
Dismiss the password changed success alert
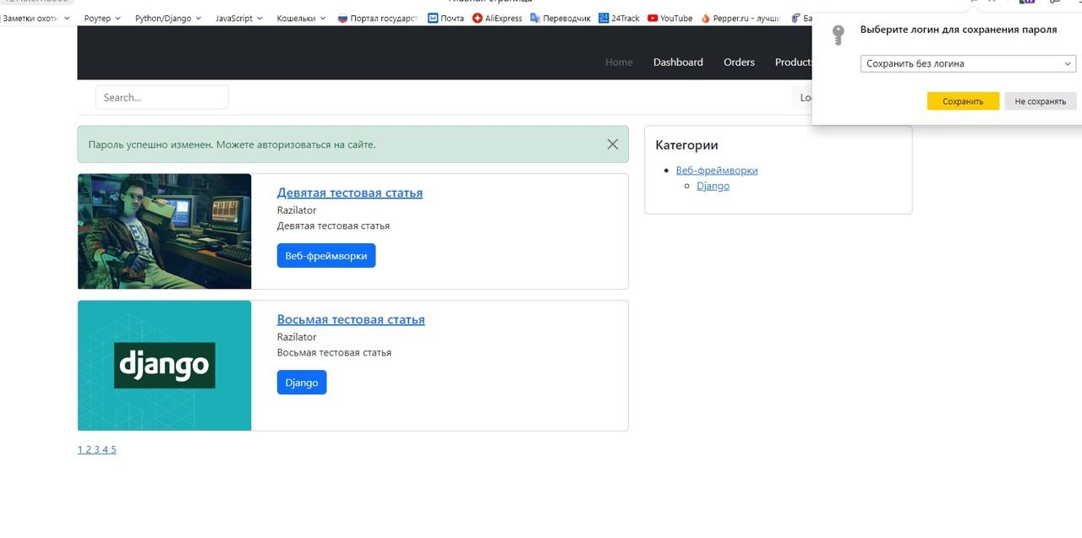(x=613, y=144)
